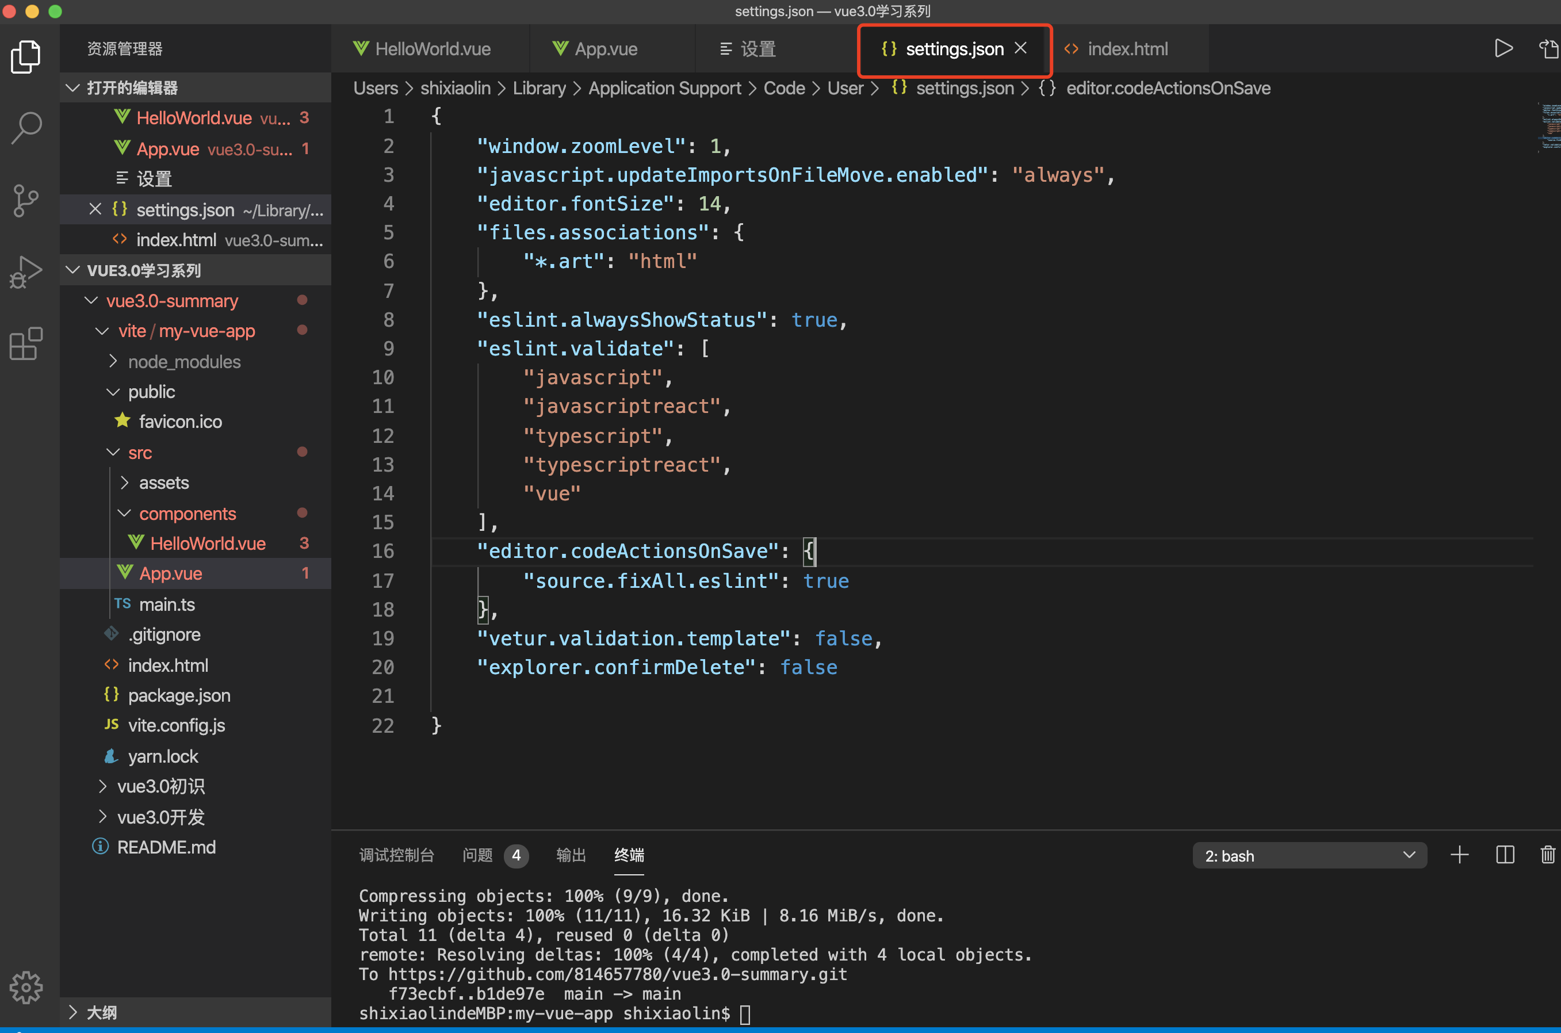Click the Application Support breadcrumb
The image size is (1561, 1033).
(x=664, y=88)
